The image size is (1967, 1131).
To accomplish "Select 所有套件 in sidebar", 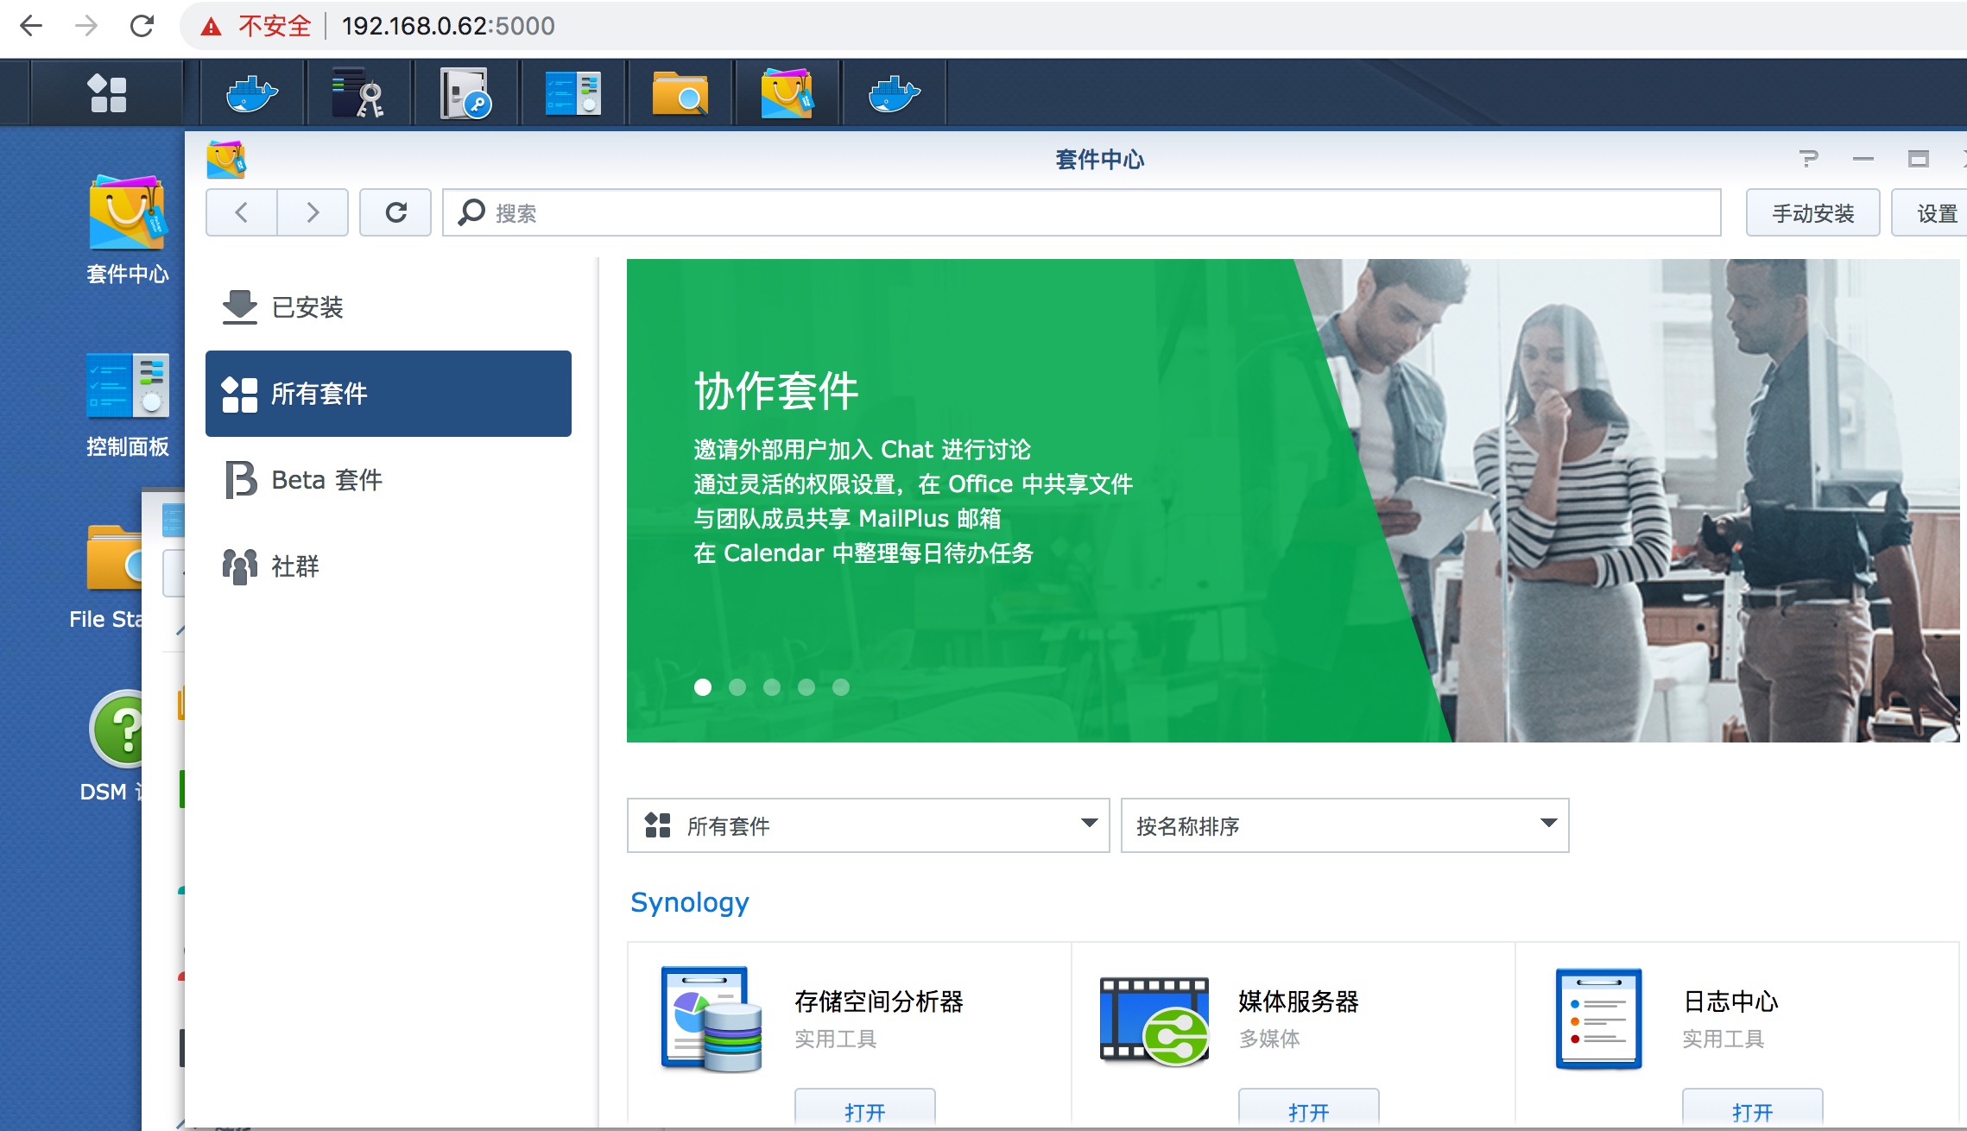I will pos(389,394).
